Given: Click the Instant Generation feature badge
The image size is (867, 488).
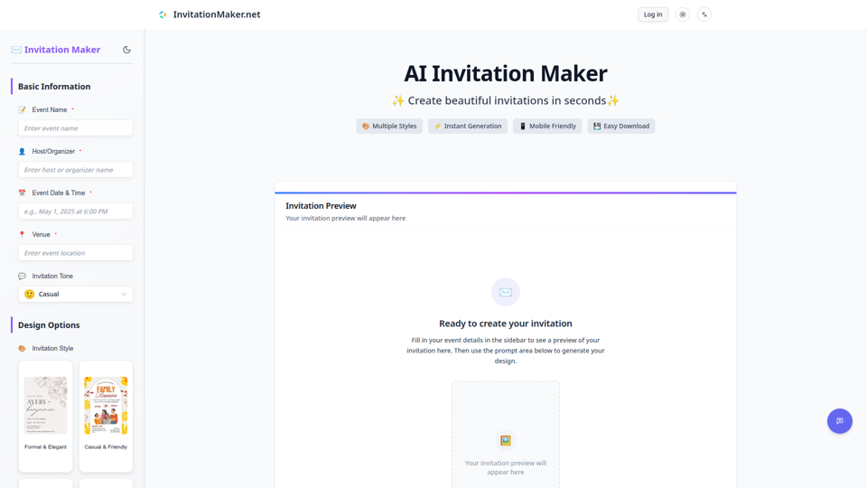Looking at the screenshot, I should pos(467,127).
